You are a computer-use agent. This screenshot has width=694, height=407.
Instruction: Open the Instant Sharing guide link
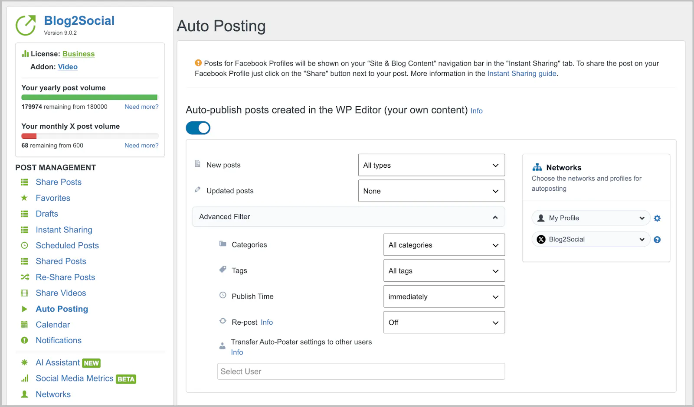click(x=522, y=73)
